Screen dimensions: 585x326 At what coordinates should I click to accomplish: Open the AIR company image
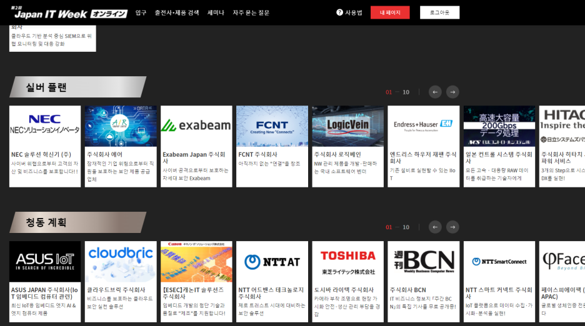(121, 126)
